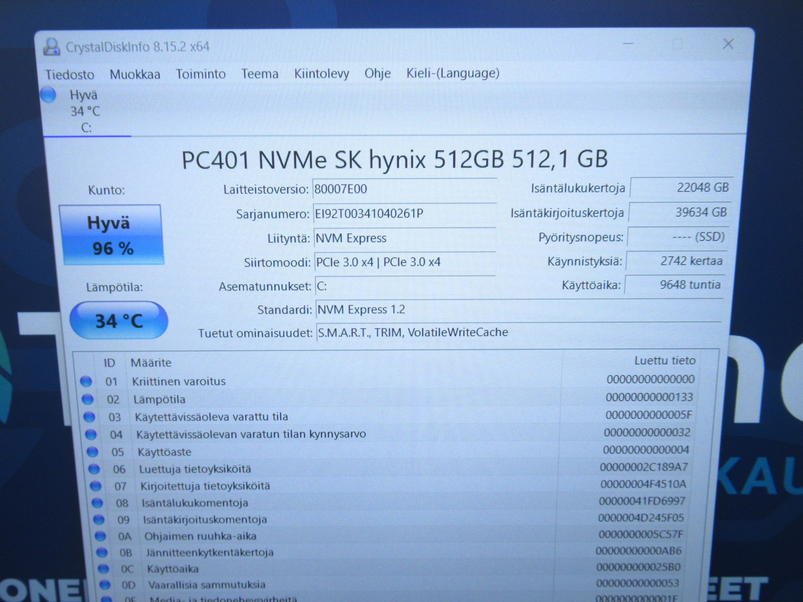
Task: Click the Siirtomoodi field PCIe 3.0 x4
Action: (x=405, y=262)
